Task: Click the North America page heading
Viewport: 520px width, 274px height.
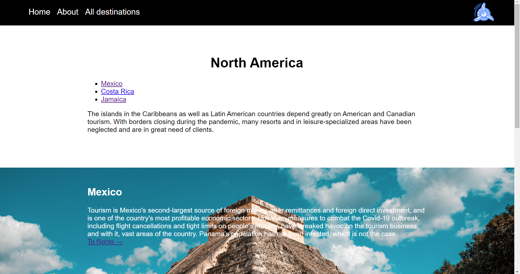Action: (x=257, y=63)
